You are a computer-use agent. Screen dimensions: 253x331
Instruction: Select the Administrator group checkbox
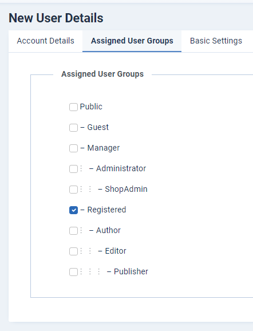coord(73,169)
